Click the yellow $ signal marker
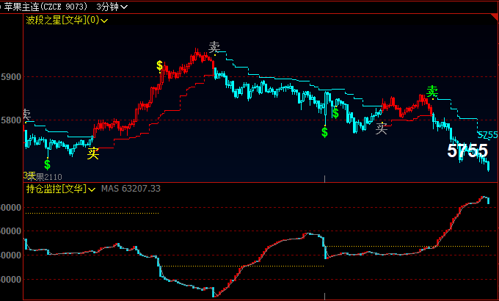Screen dimensions: 499x301 159,65
